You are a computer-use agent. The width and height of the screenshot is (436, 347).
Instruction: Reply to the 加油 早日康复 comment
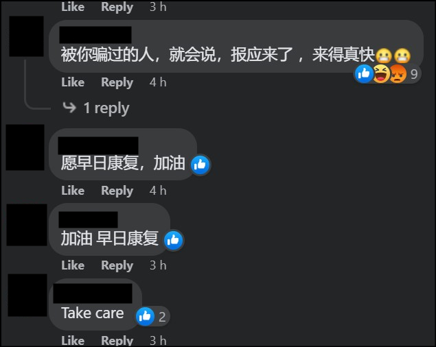click(x=117, y=265)
